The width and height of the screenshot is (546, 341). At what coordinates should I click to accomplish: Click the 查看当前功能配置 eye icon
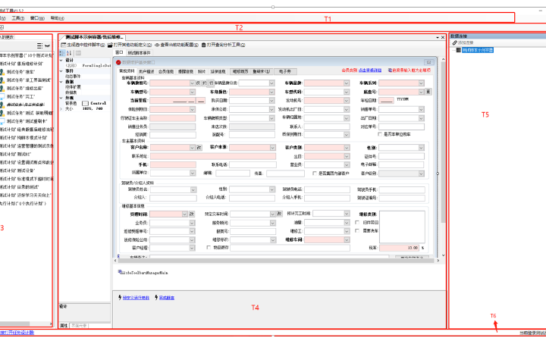pyautogui.click(x=157, y=45)
